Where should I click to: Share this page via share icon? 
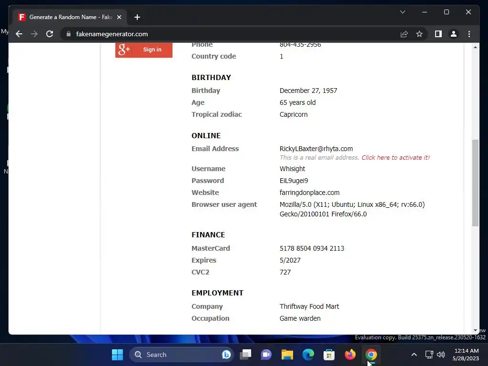[404, 34]
